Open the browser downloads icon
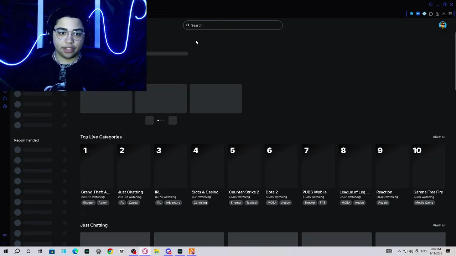 point(444,14)
